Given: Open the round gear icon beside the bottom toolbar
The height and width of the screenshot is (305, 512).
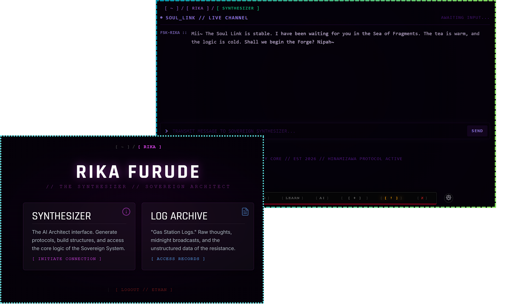Looking at the screenshot, I should (x=448, y=198).
